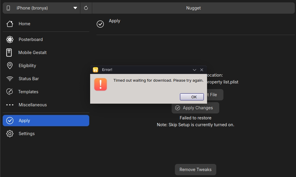Open Templates using its pencil icon
This screenshot has height=177, width=296.
point(10,92)
